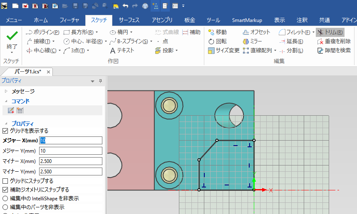Click the サイズ変更 (resize) tool
357x214 pixels.
(224, 50)
